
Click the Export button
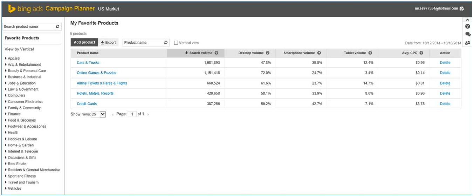click(x=108, y=43)
